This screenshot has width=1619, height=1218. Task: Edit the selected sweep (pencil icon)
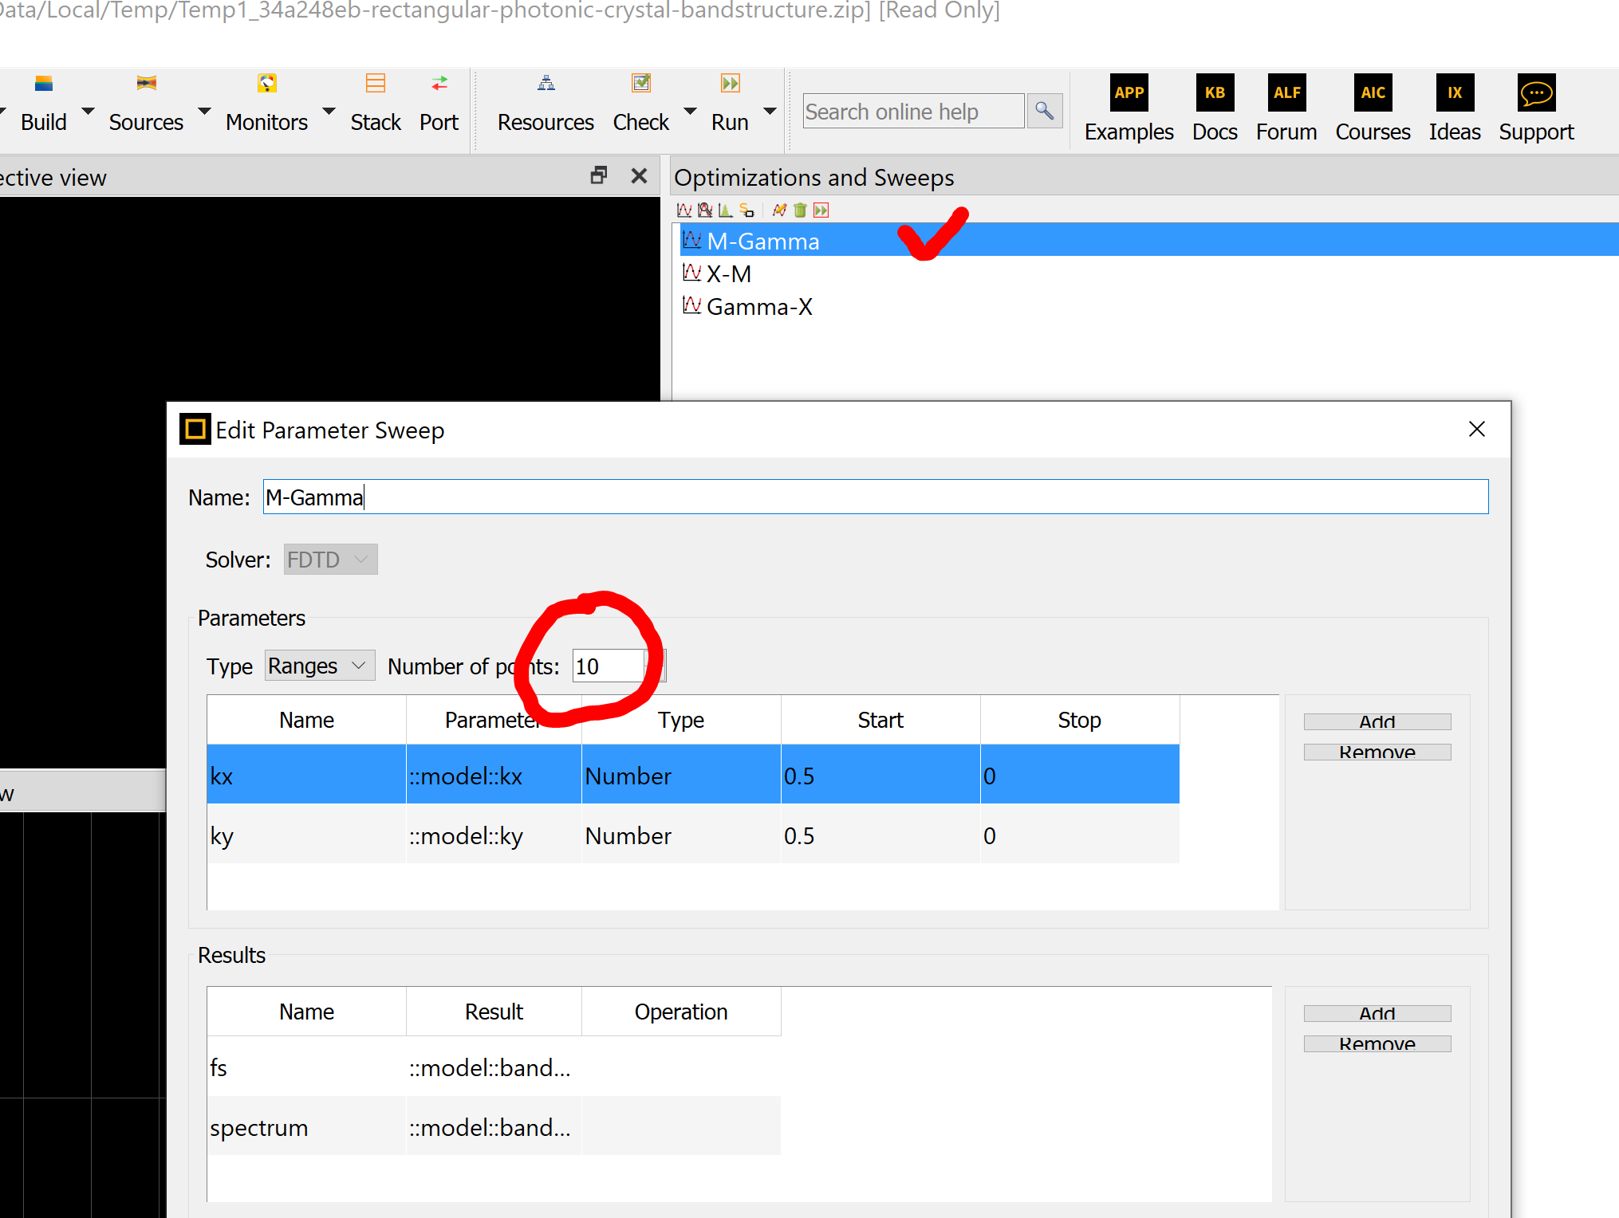(779, 210)
